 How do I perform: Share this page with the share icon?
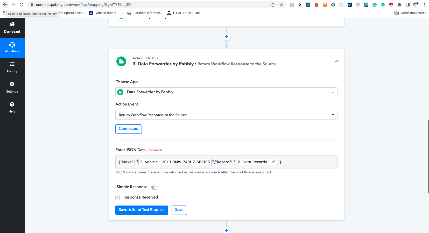click(x=273, y=5)
